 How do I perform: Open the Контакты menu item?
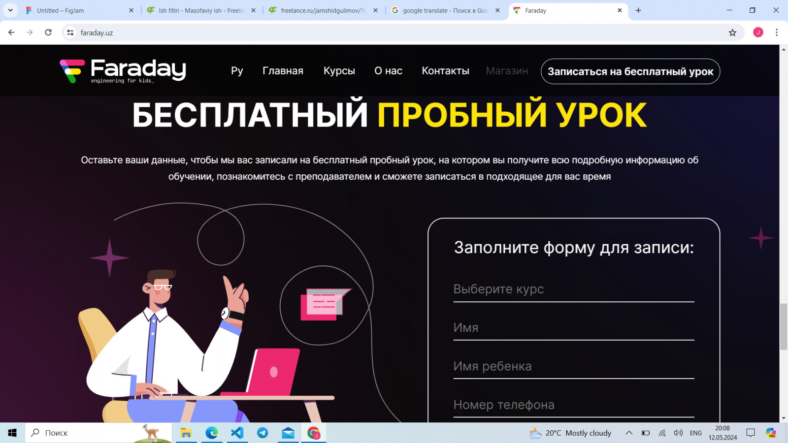(445, 71)
